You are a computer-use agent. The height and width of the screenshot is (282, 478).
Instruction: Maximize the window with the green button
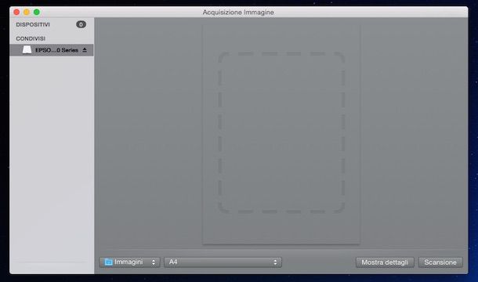37,13
